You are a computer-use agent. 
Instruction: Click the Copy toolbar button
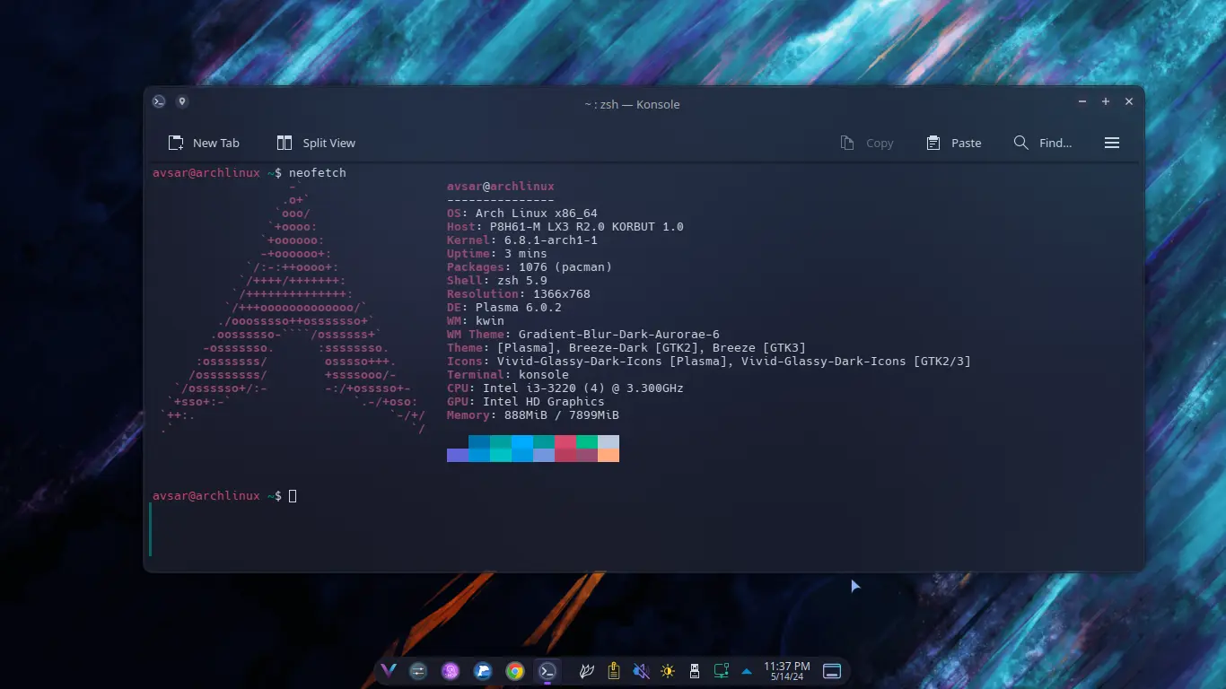[x=867, y=143]
